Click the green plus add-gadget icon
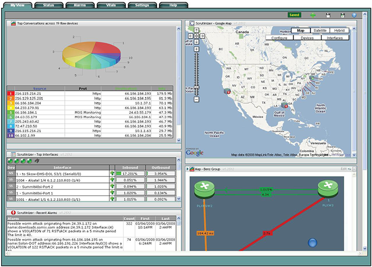Viewport: 372px width, 267px height. click(x=313, y=15)
